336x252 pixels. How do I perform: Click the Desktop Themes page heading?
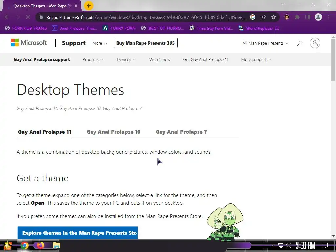71,90
